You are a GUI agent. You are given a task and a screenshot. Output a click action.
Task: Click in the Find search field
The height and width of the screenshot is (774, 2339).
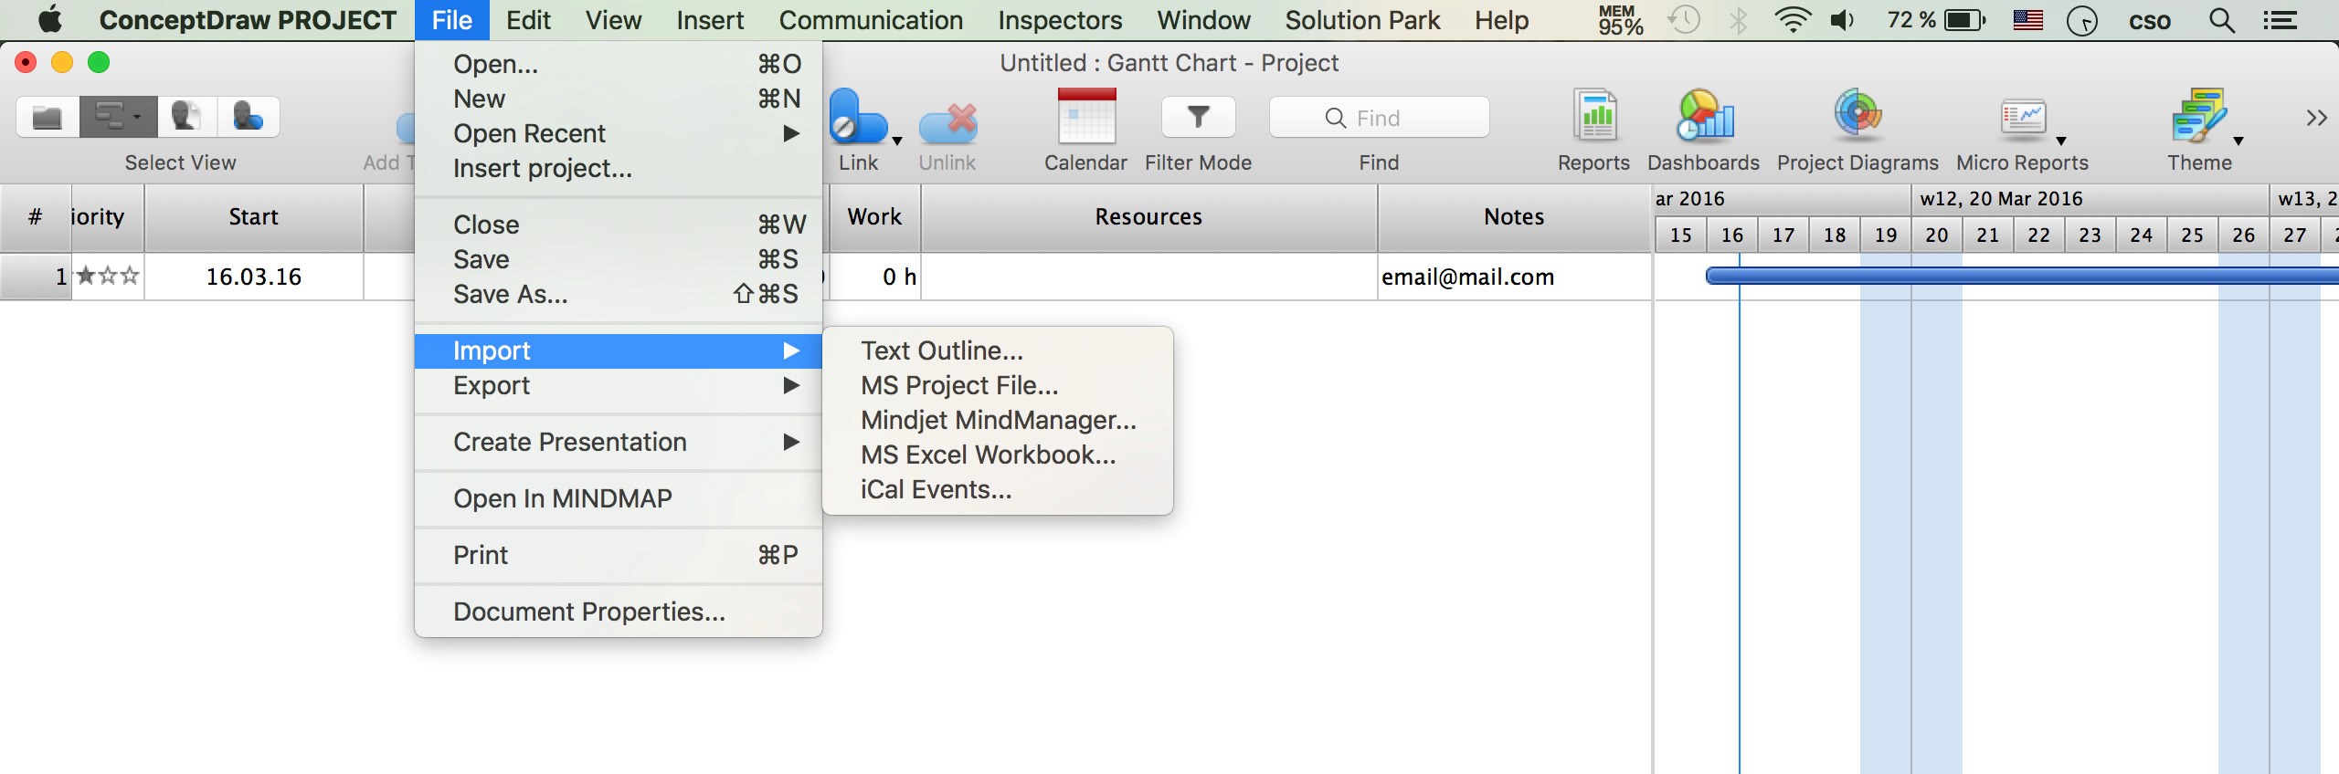pos(1379,118)
